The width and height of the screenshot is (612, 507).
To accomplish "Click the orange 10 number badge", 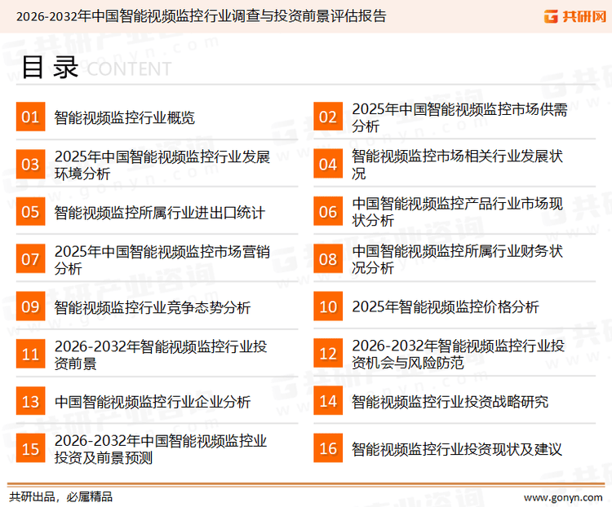I will (x=328, y=306).
